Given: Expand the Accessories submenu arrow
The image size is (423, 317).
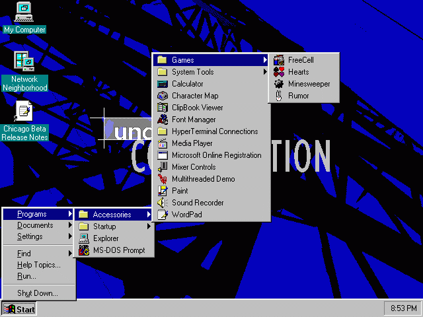Looking at the screenshot, I should click(x=149, y=214).
